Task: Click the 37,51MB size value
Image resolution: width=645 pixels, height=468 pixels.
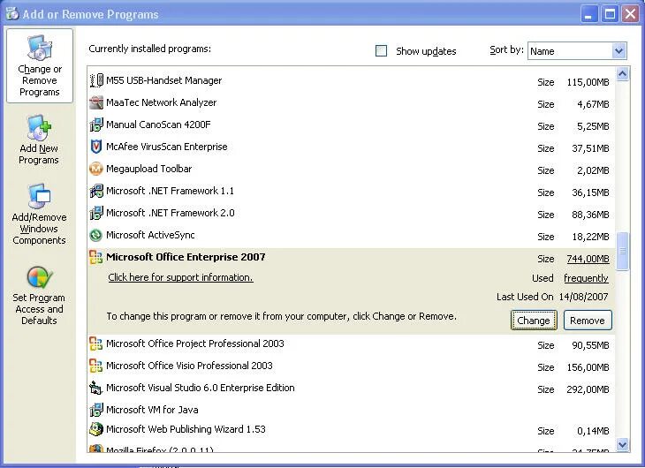Action: pos(590,148)
